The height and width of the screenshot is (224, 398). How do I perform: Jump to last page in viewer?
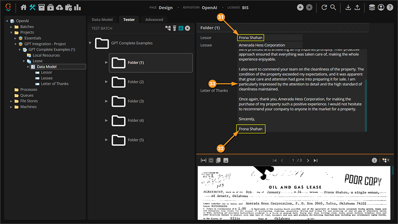[x=316, y=160]
